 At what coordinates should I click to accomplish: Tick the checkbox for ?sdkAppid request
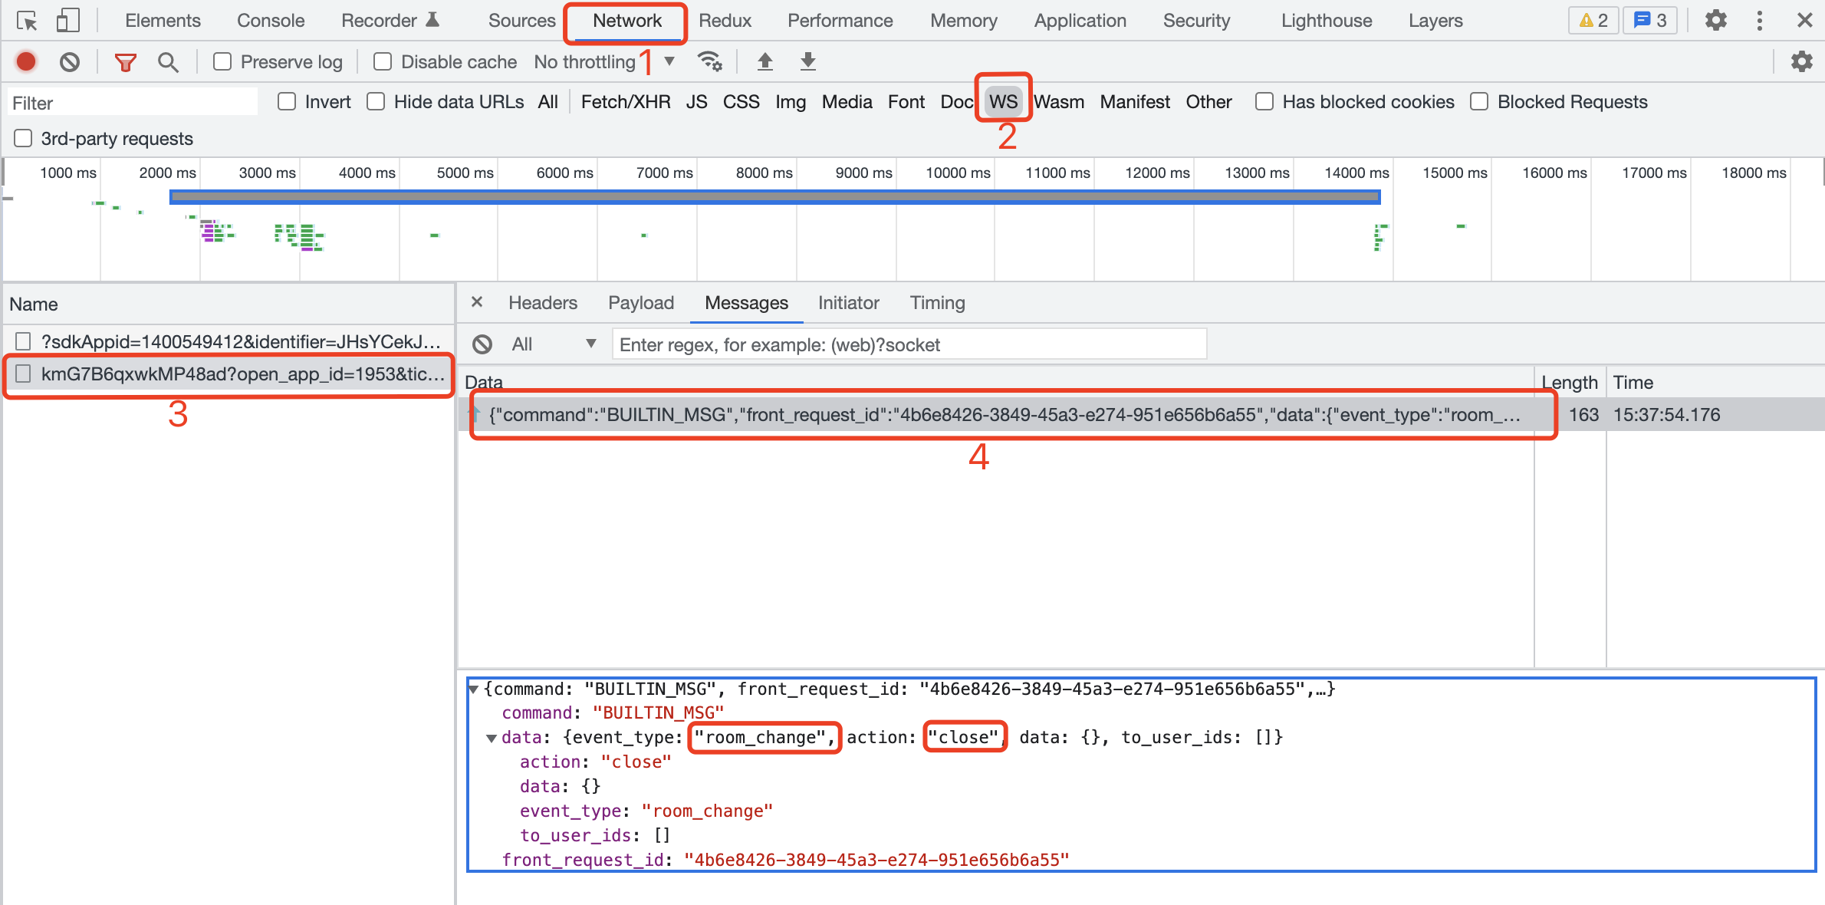(x=24, y=341)
